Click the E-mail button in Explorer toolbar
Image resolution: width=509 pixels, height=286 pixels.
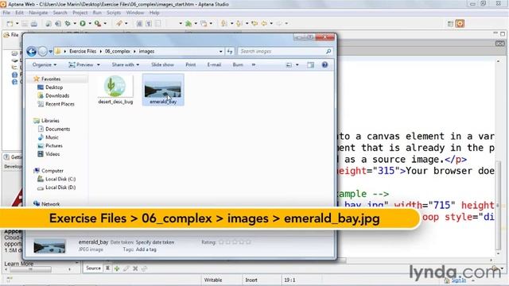click(x=214, y=65)
